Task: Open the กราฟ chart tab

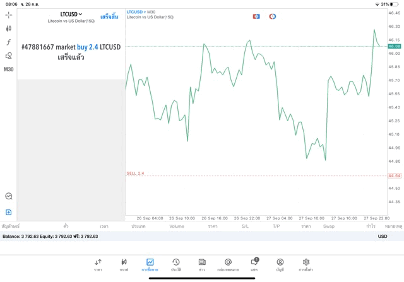Action: [124, 265]
